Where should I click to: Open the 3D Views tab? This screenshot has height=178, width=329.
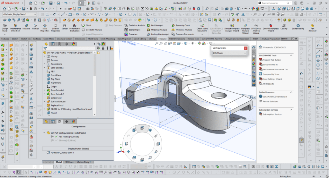pyautogui.click(x=69, y=162)
